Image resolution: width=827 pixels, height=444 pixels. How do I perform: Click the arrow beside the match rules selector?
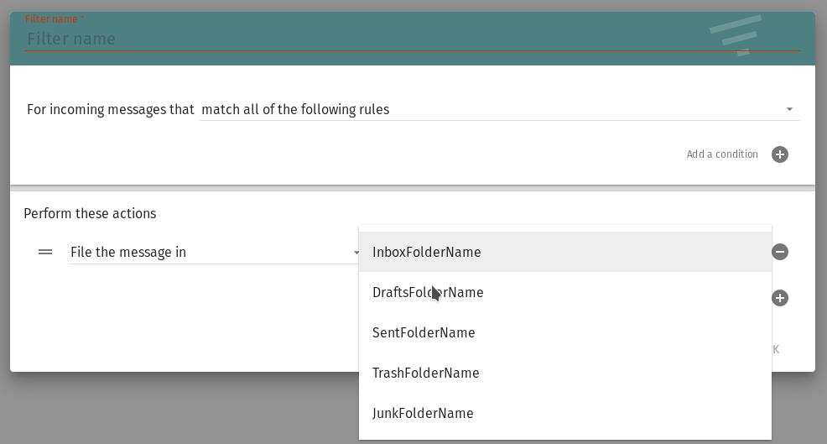coord(788,109)
